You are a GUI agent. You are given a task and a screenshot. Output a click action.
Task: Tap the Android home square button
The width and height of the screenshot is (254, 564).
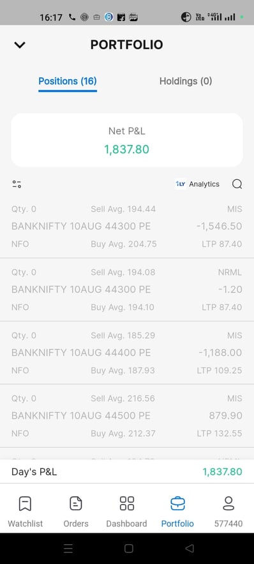(x=128, y=549)
